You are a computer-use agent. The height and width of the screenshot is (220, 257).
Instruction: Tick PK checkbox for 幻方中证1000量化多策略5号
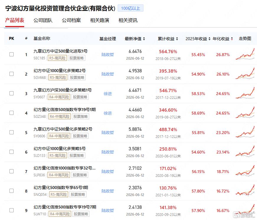coord(12,152)
